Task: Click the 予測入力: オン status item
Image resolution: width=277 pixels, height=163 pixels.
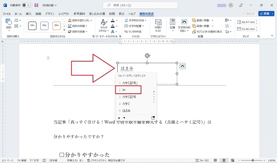Action: point(75,160)
